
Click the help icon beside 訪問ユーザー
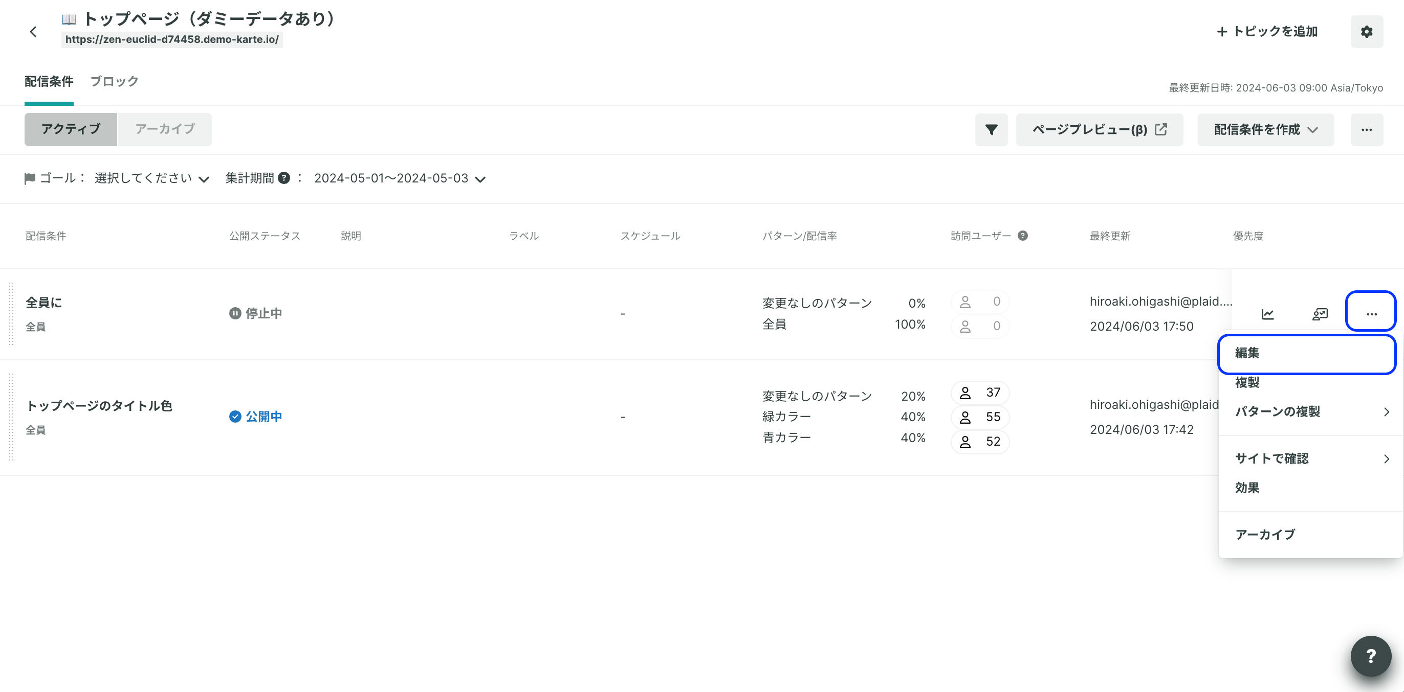pos(1022,236)
